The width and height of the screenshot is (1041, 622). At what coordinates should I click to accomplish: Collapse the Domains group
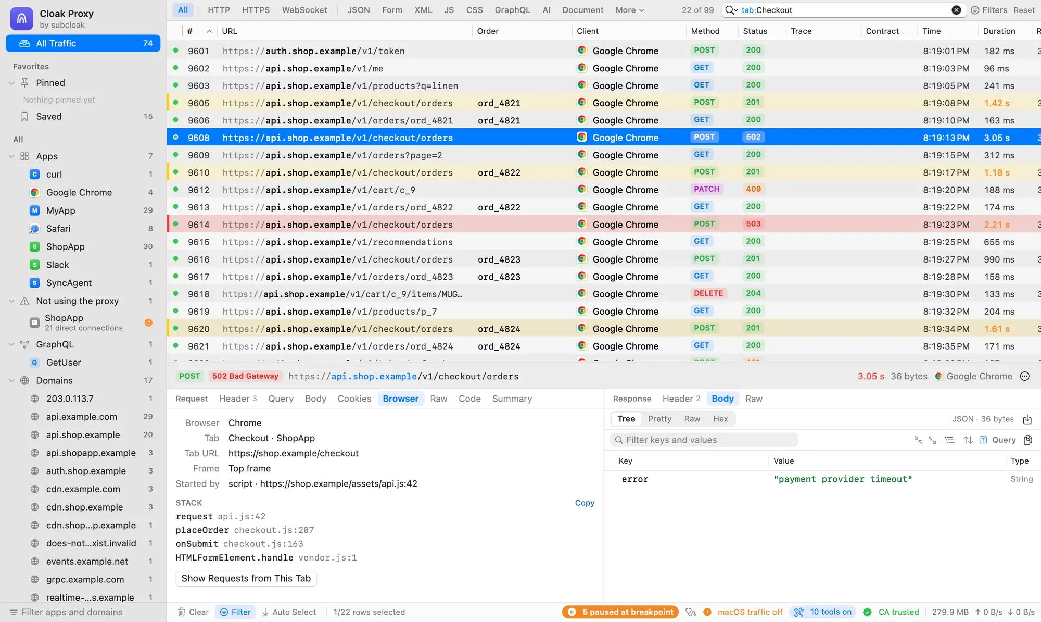(x=11, y=381)
